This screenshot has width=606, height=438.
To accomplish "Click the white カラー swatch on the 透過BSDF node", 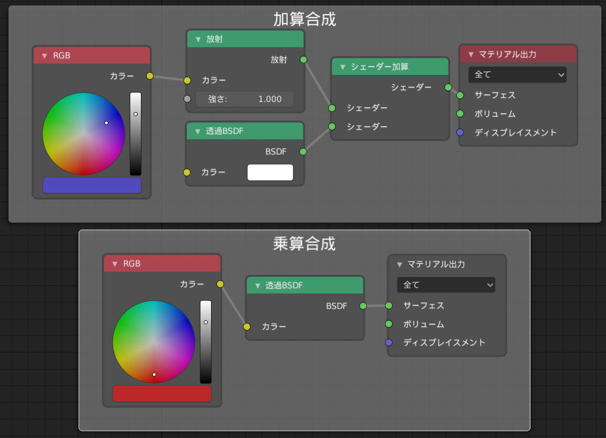I will (x=270, y=172).
